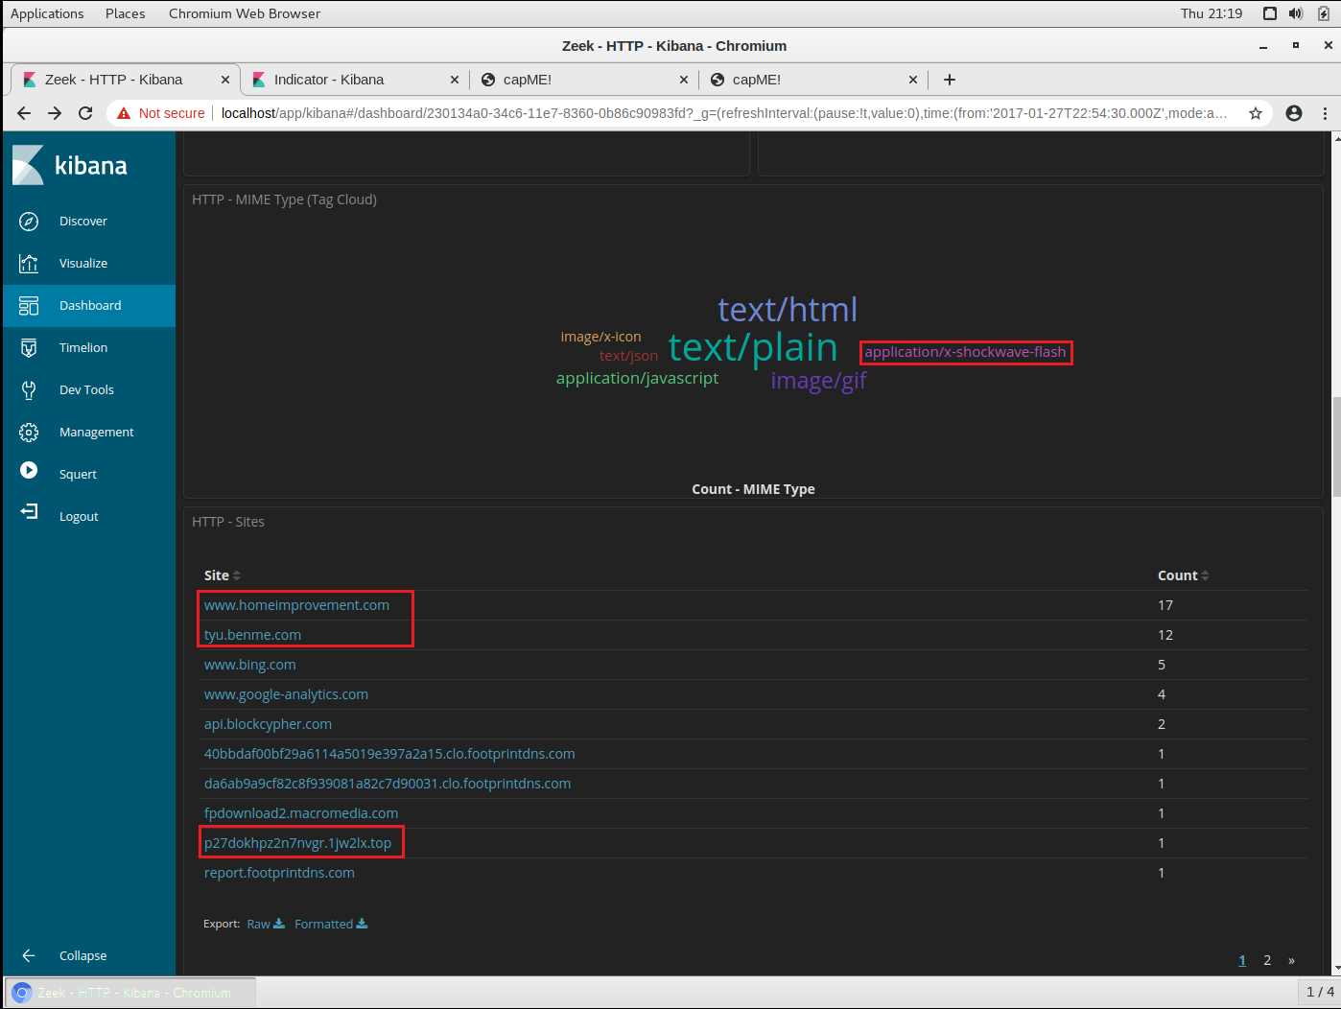Image resolution: width=1341 pixels, height=1009 pixels.
Task: Click the display icon left of volume
Action: [1270, 13]
